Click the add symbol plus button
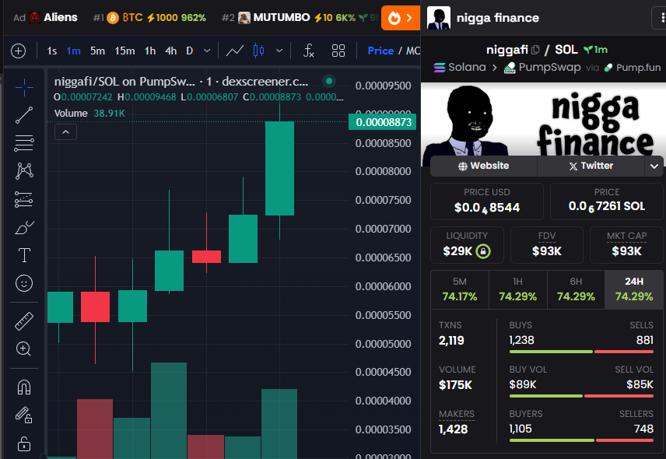This screenshot has width=666, height=459. coord(18,51)
